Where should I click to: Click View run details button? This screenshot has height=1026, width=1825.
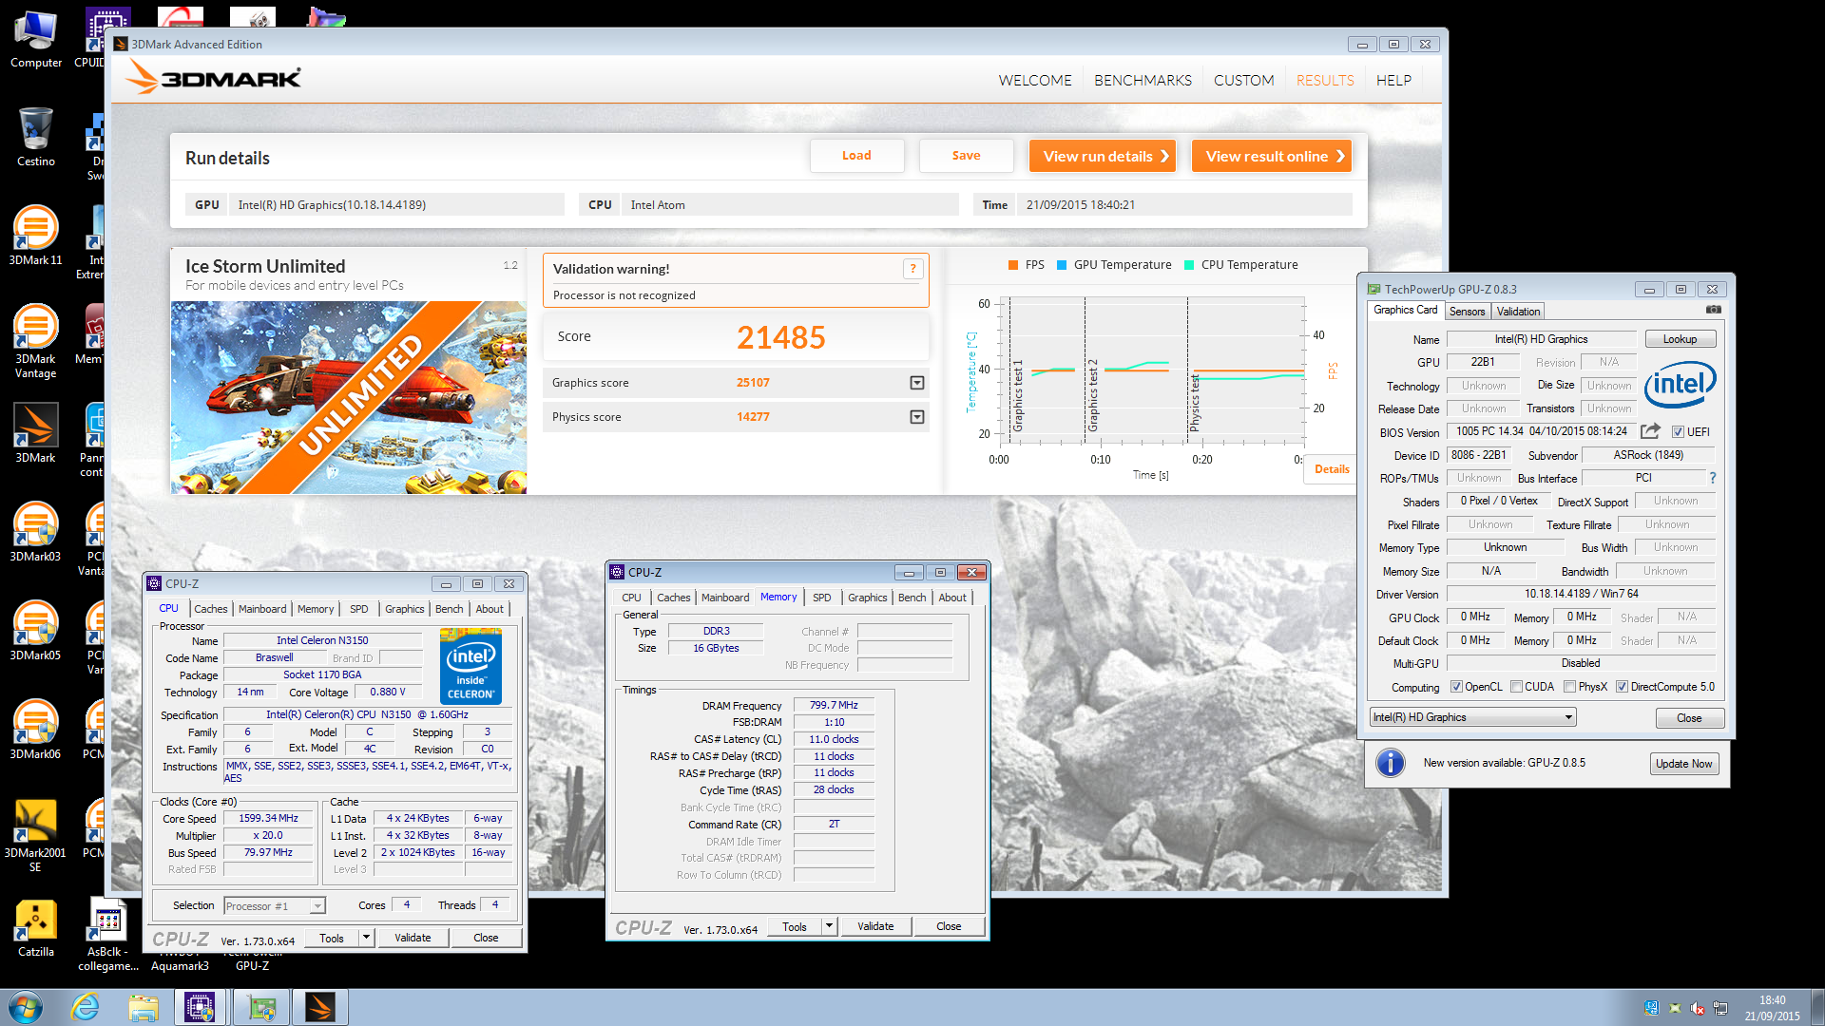1103,156
